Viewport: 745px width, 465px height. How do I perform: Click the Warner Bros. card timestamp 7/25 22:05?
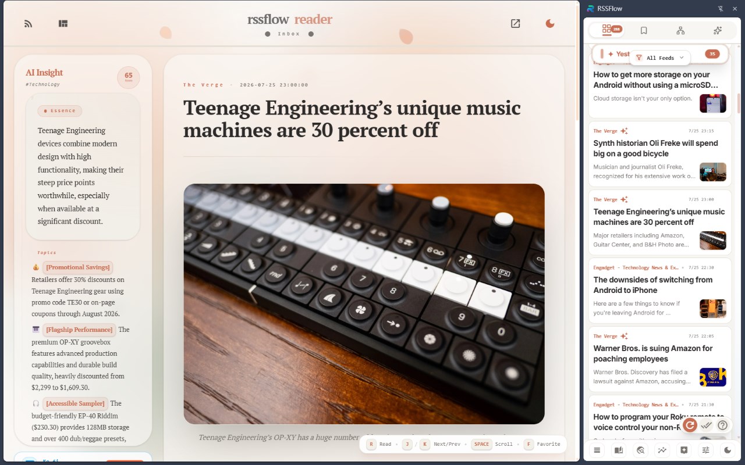[x=701, y=336]
